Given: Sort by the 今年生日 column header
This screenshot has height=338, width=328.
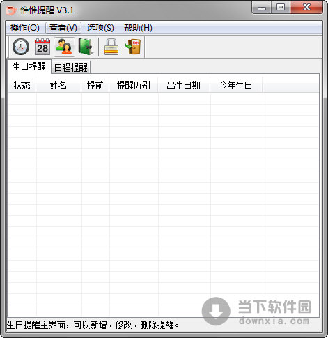Looking at the screenshot, I should coord(236,85).
